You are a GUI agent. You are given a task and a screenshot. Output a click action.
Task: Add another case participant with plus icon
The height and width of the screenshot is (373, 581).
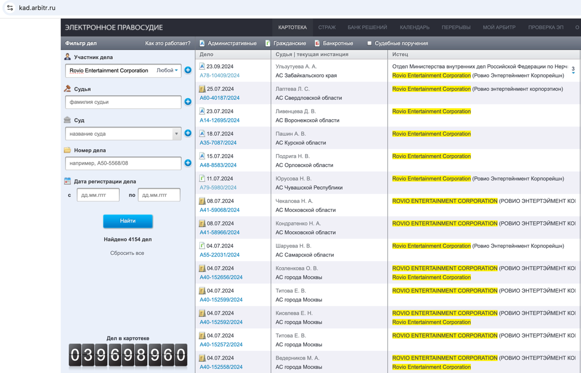tap(188, 70)
